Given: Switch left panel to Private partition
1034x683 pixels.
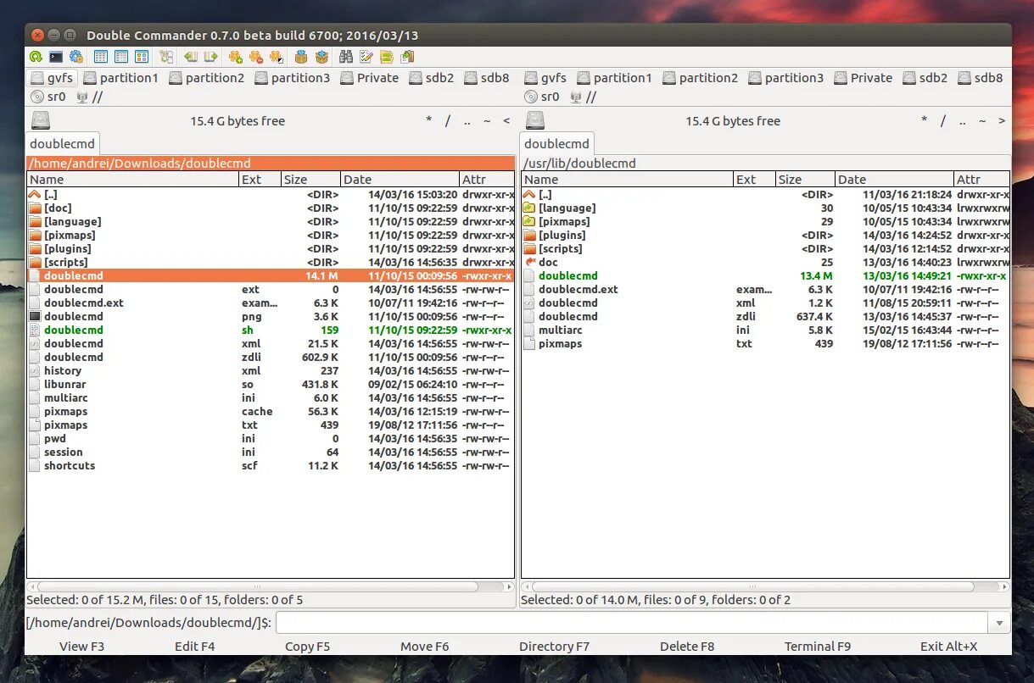Looking at the screenshot, I should coord(369,77).
